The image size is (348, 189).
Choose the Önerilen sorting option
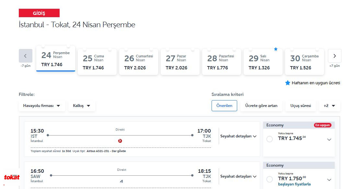[224, 106]
